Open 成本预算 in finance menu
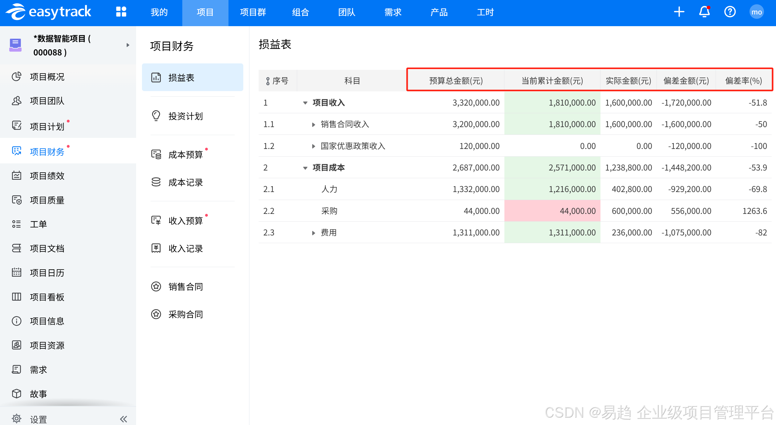The image size is (776, 425). point(185,154)
